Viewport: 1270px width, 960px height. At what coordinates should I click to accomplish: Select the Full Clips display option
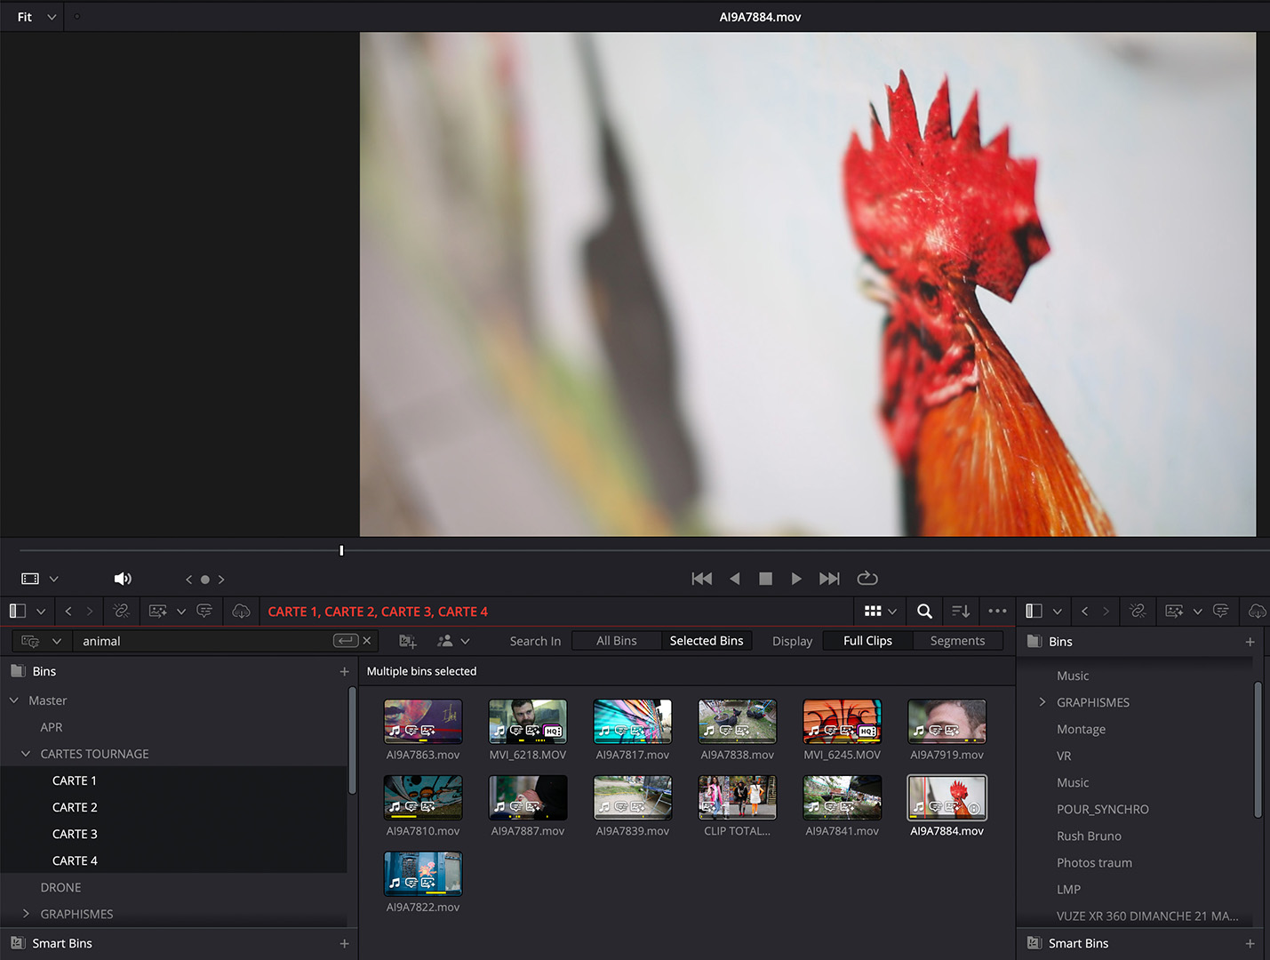point(867,641)
